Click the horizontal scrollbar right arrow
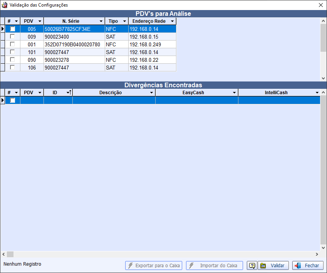This screenshot has height=273, width=327. point(317,254)
